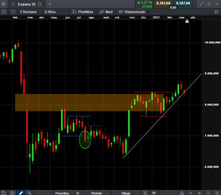Click the reset/refresh arrow icon
The height and width of the screenshot is (195, 221).
(x=4, y=193)
